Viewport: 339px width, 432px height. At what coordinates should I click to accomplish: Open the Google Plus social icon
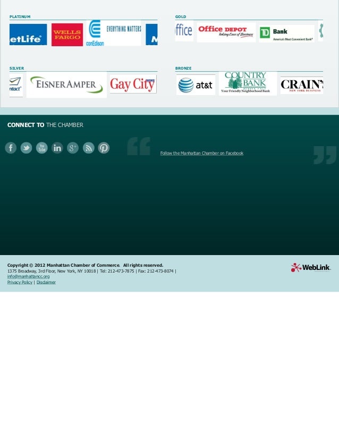pos(73,148)
